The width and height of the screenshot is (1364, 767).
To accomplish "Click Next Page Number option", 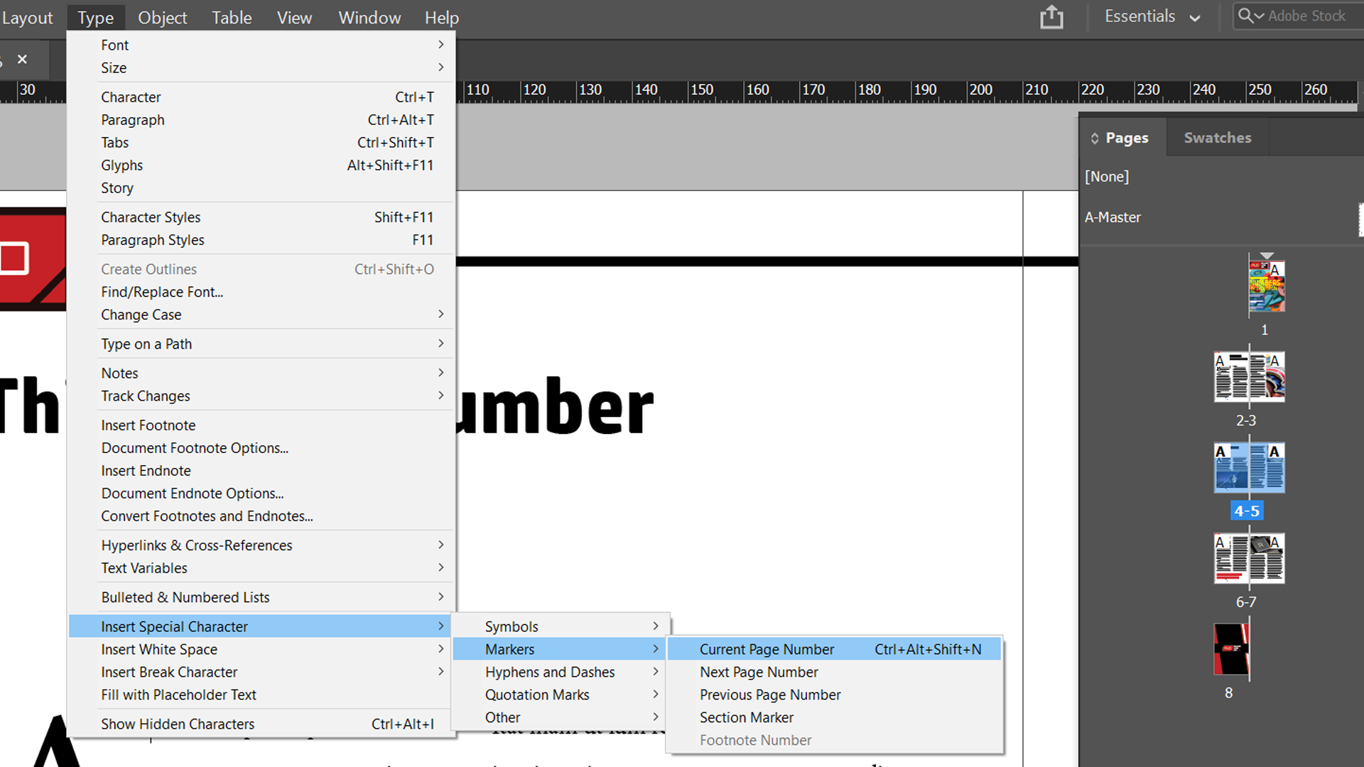I will click(759, 671).
